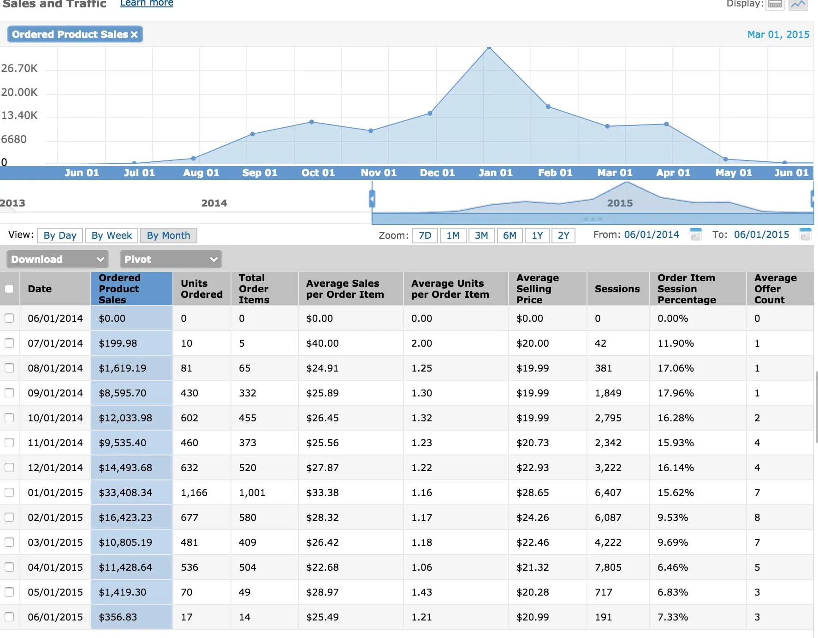Remove the Ordered Product Sales metric
818x638 pixels.
tap(134, 35)
